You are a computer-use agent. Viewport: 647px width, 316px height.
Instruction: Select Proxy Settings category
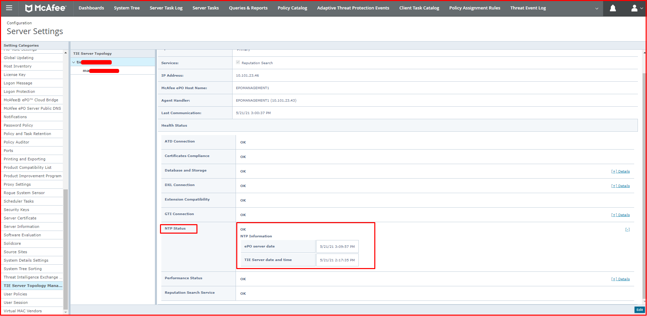[32, 184]
